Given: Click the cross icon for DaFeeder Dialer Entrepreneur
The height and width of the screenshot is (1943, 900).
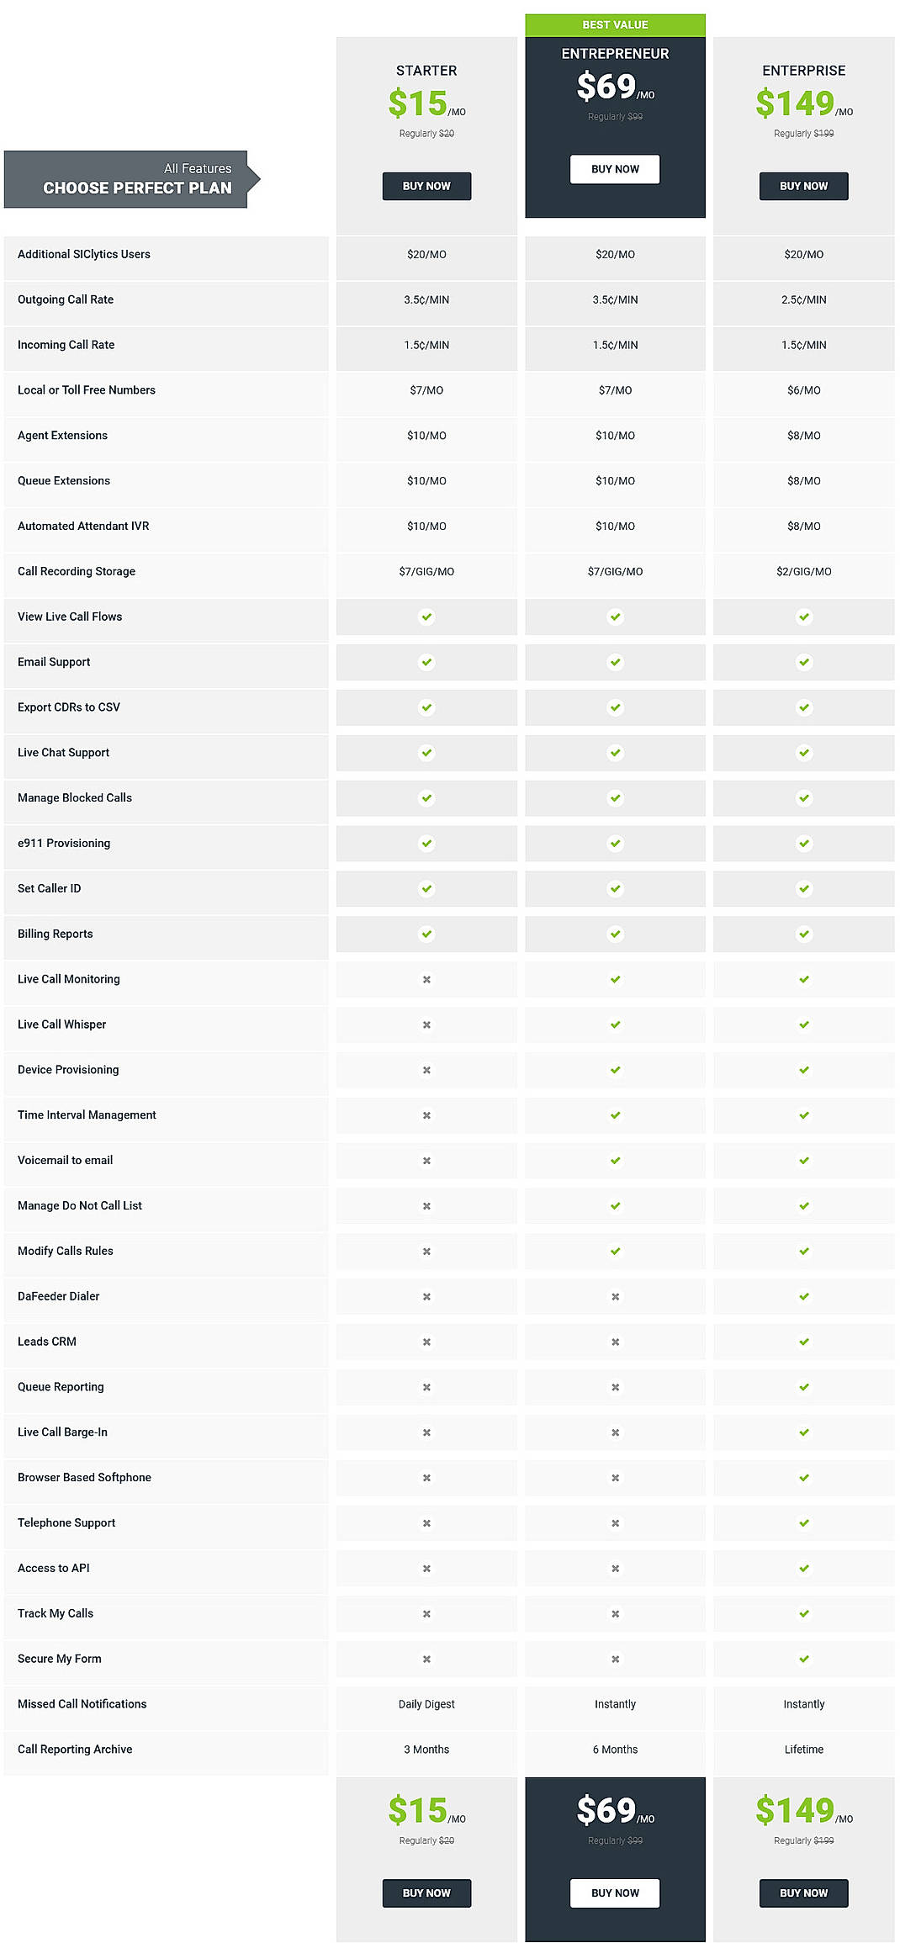Looking at the screenshot, I should pyautogui.click(x=615, y=1296).
